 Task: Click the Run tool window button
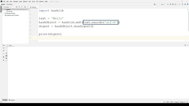[x=5, y=100]
